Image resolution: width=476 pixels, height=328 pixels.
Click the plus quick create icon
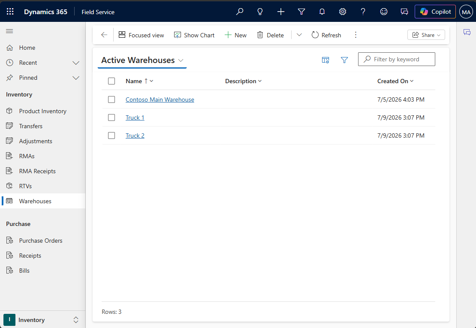pos(281,12)
